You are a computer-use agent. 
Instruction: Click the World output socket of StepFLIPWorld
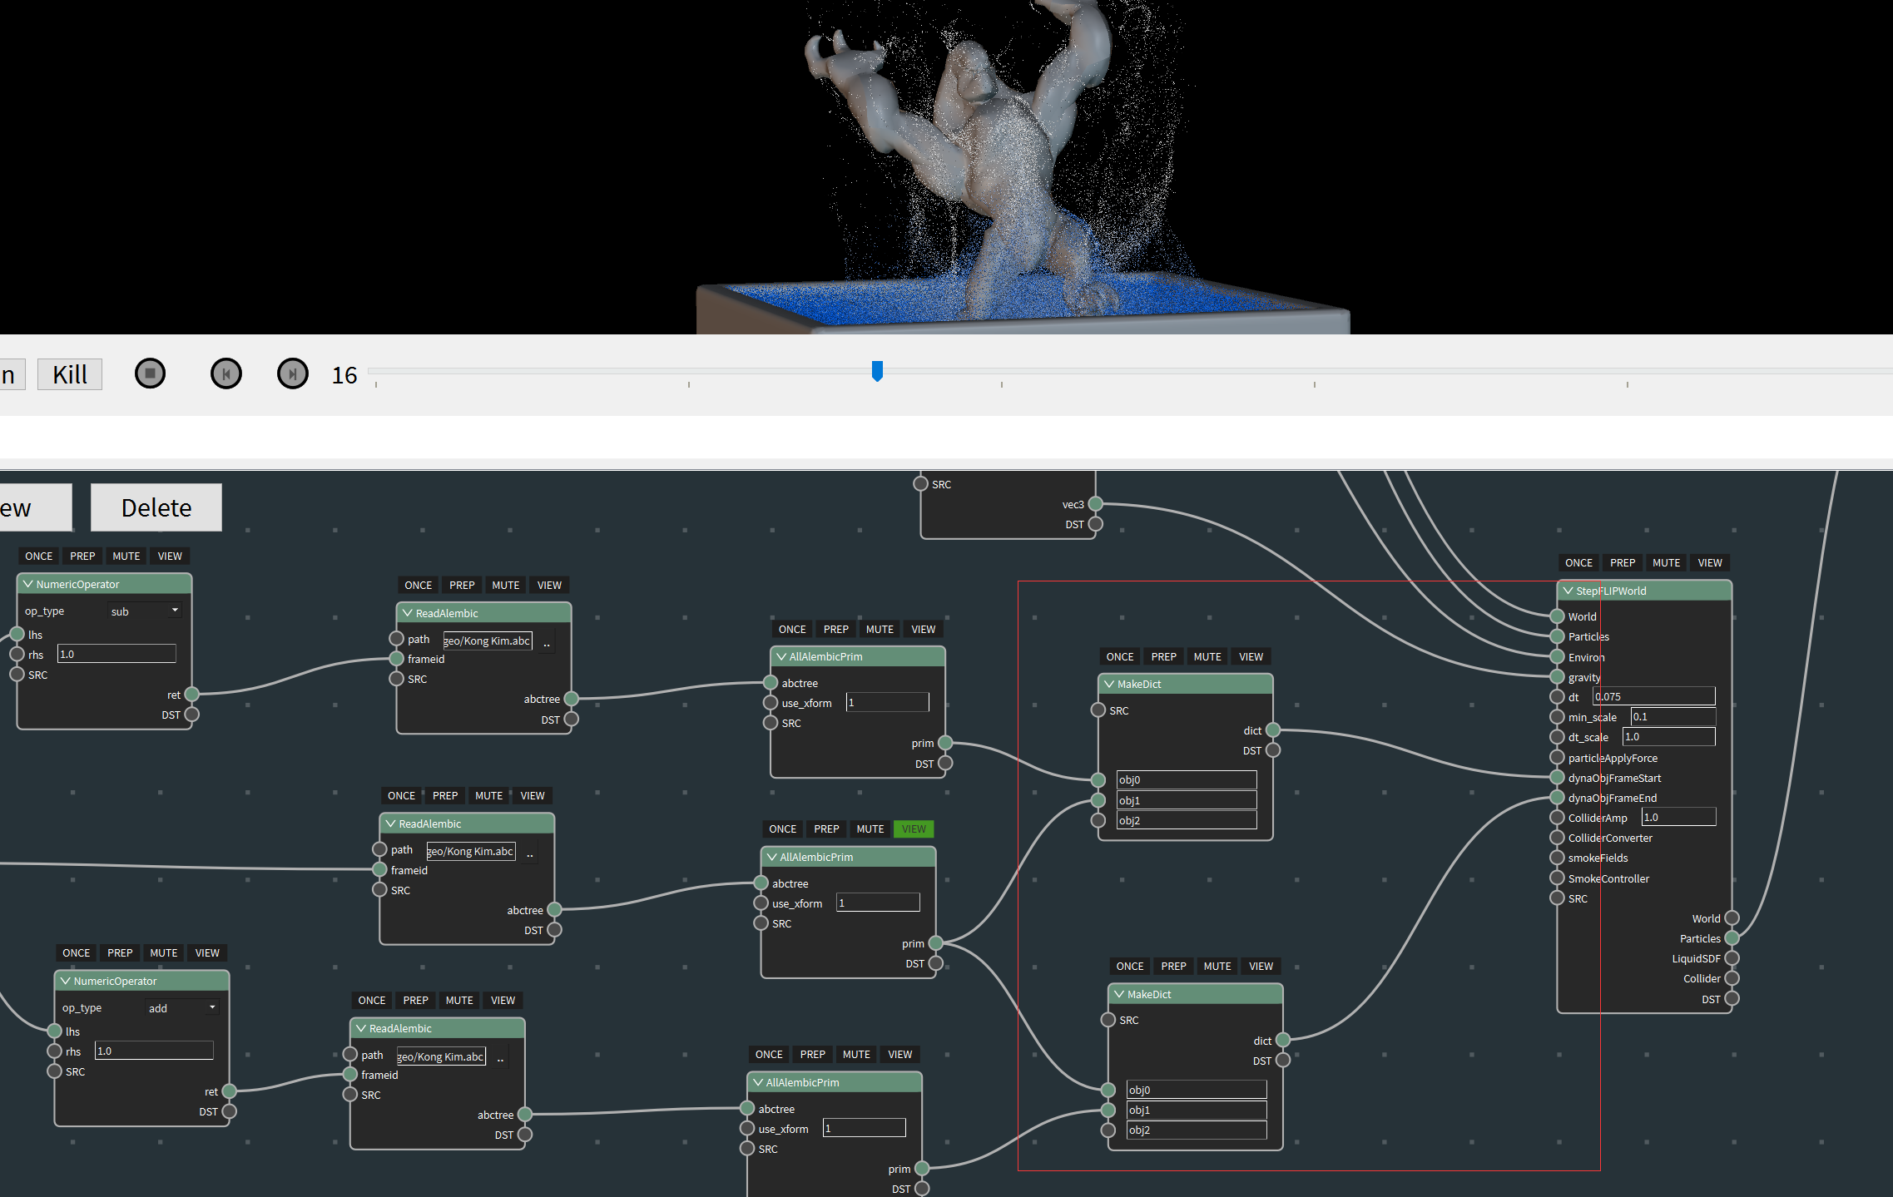[x=1732, y=918]
